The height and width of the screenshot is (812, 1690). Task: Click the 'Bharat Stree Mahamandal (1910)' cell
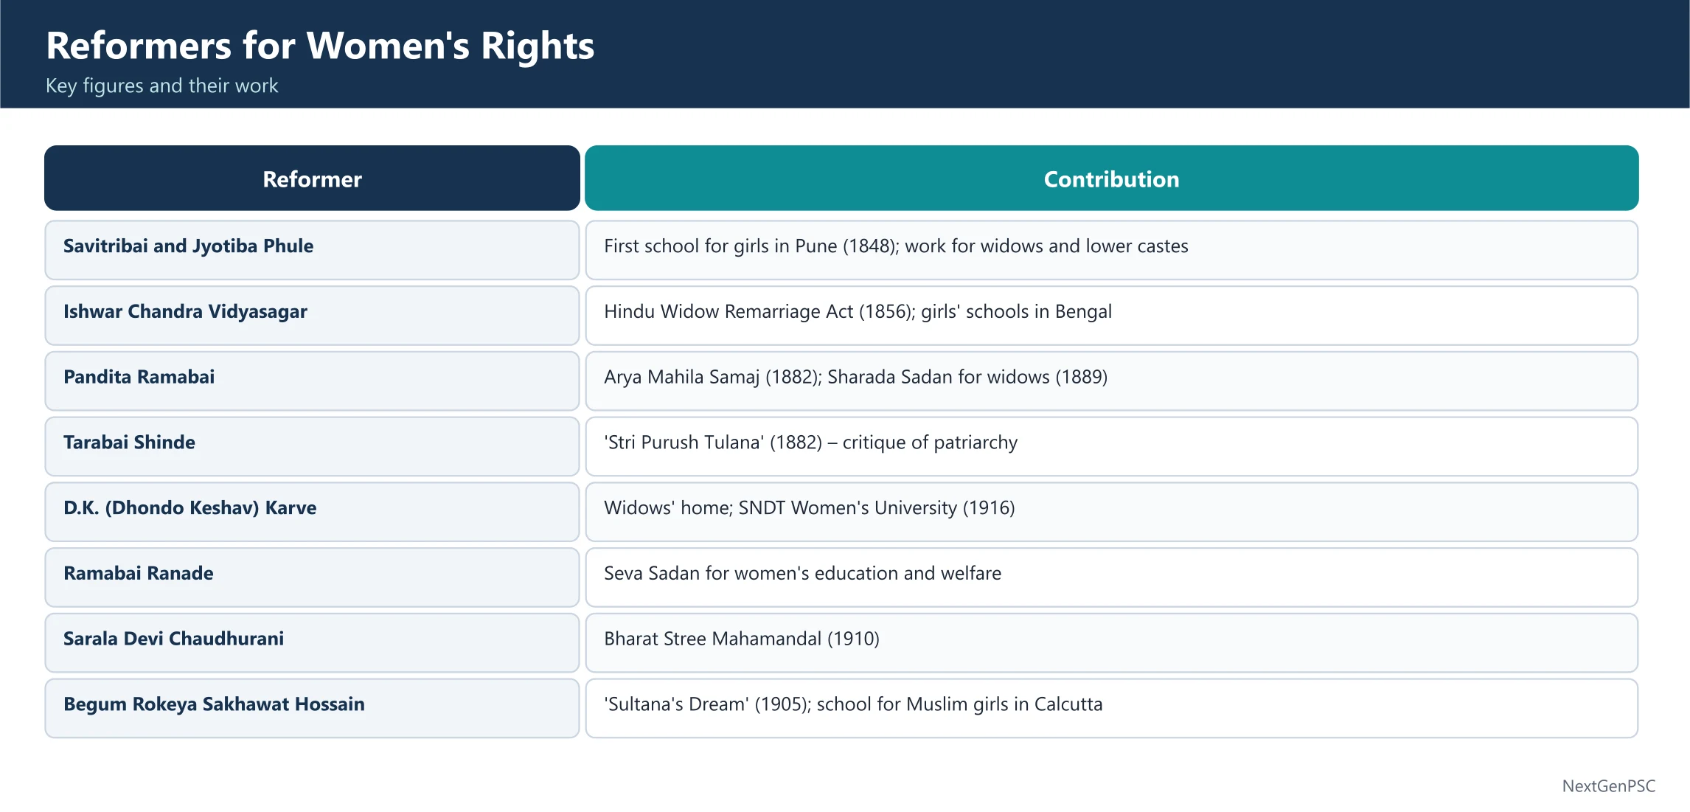click(x=1111, y=643)
